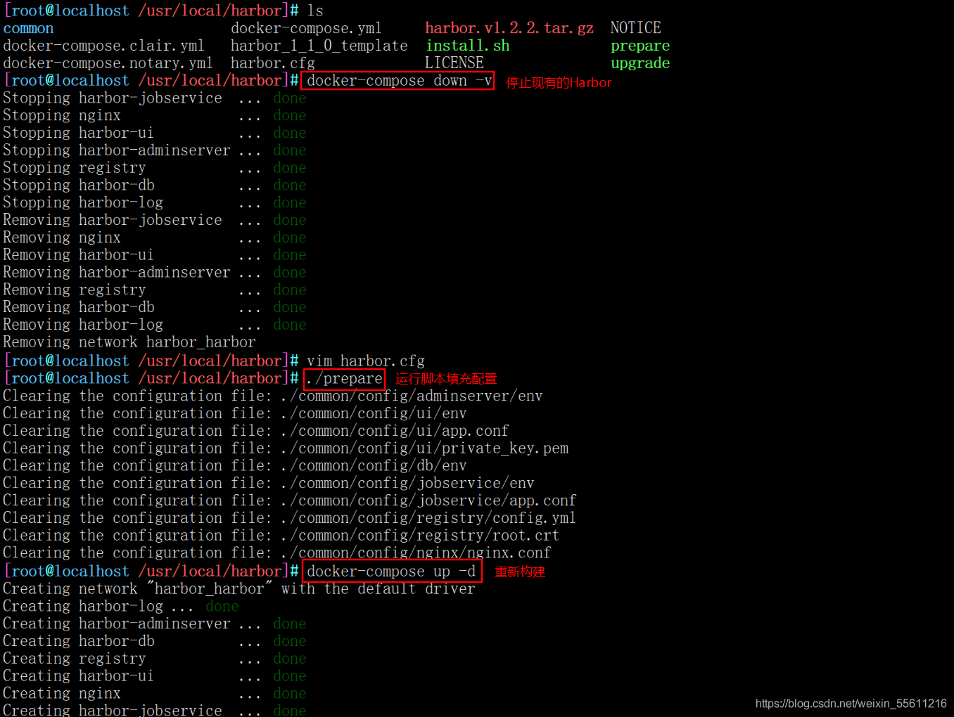
Task: Click the path './common/config/ui/env'
Action: 374,414
